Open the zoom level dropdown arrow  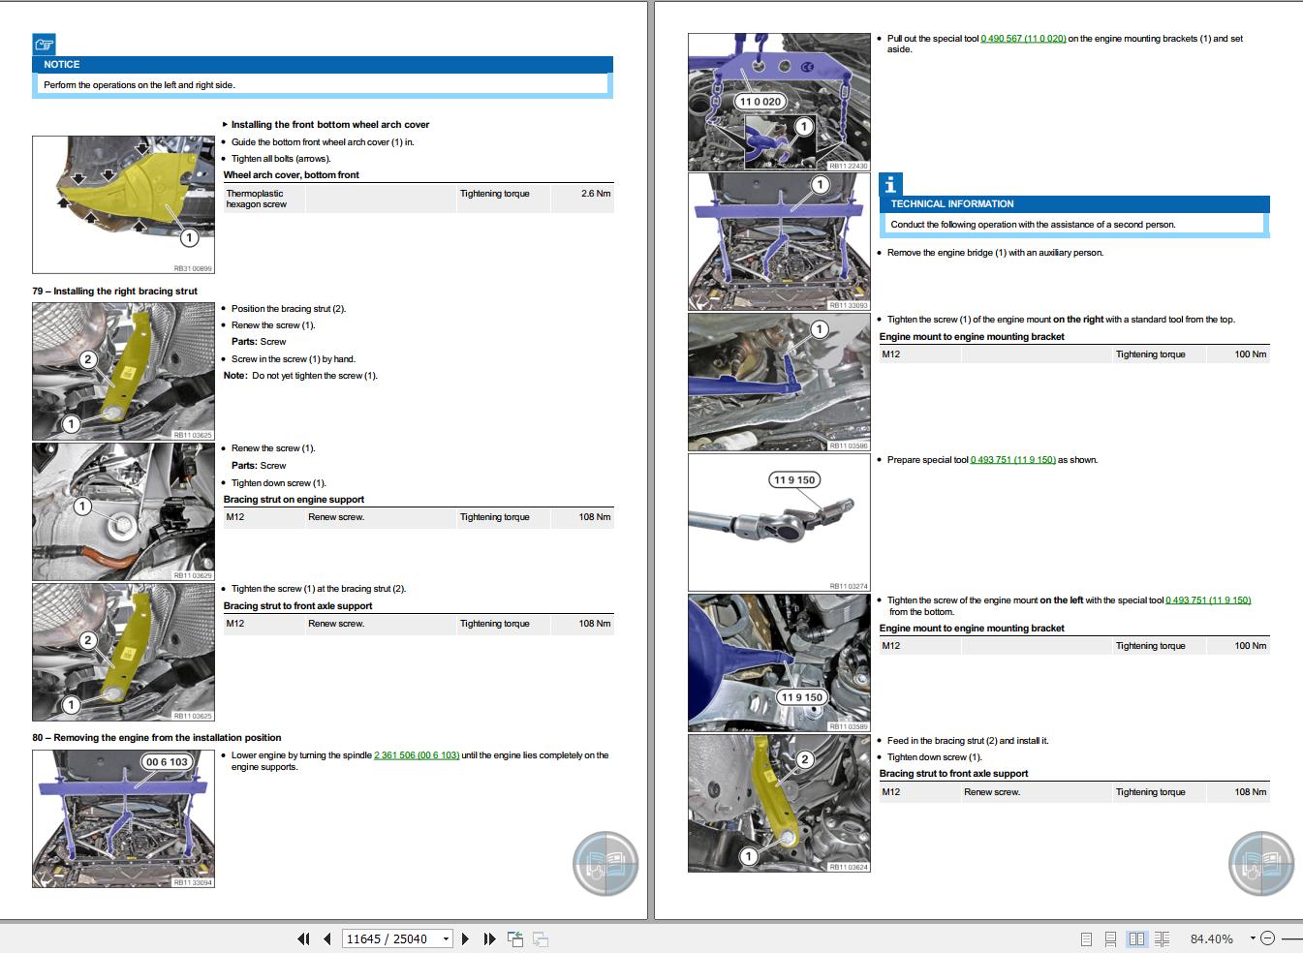tap(1252, 938)
